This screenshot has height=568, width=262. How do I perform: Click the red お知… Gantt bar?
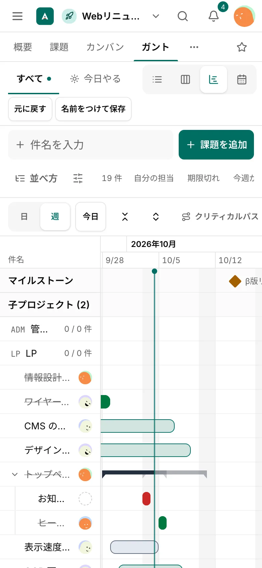146,499
